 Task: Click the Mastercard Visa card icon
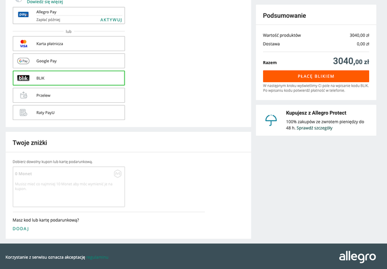pyautogui.click(x=23, y=44)
